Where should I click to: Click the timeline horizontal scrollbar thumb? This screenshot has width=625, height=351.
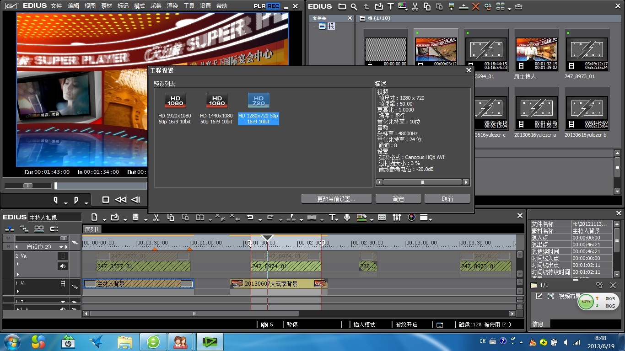point(194,314)
